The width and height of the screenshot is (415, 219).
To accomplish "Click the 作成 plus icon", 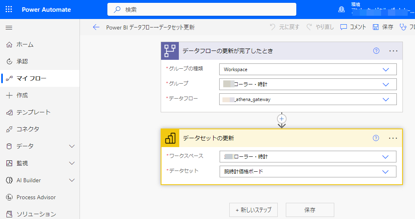I will [x=9, y=95].
